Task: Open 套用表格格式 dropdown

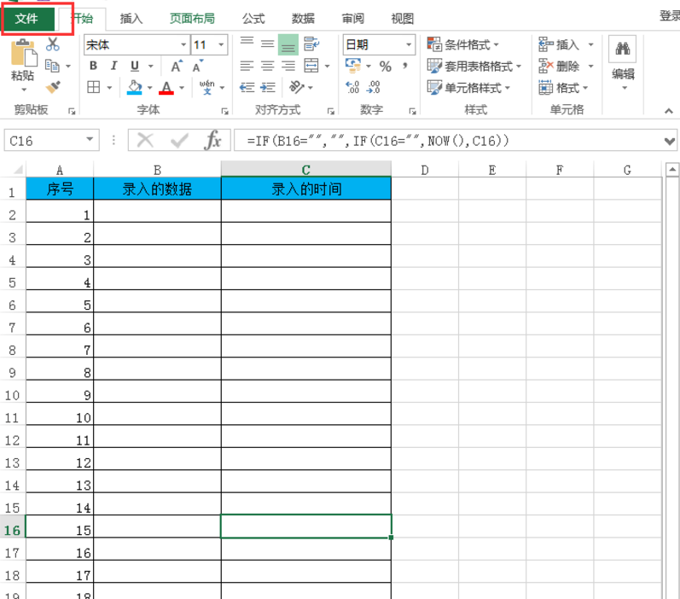Action: pyautogui.click(x=474, y=66)
